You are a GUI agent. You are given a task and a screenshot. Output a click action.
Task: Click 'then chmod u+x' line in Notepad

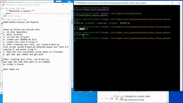click(x=11, y=69)
